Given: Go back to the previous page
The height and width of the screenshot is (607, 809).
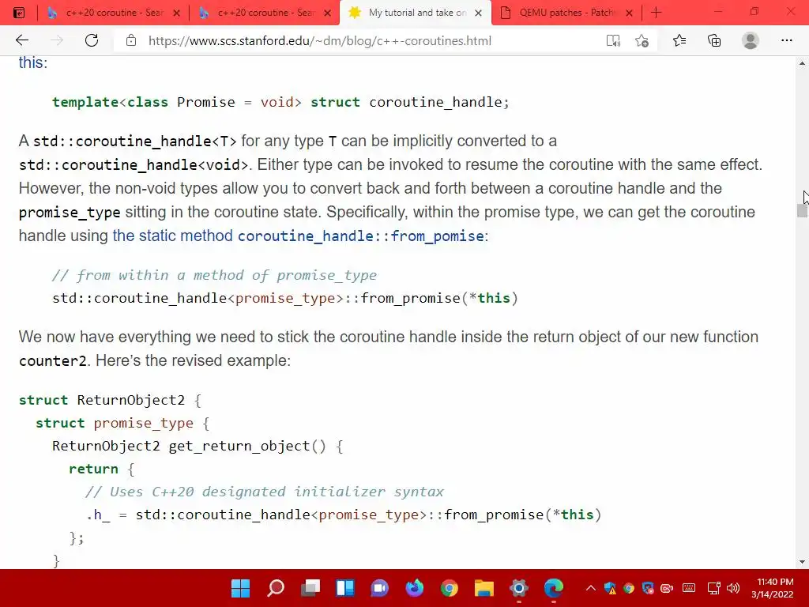Looking at the screenshot, I should pyautogui.click(x=21, y=40).
